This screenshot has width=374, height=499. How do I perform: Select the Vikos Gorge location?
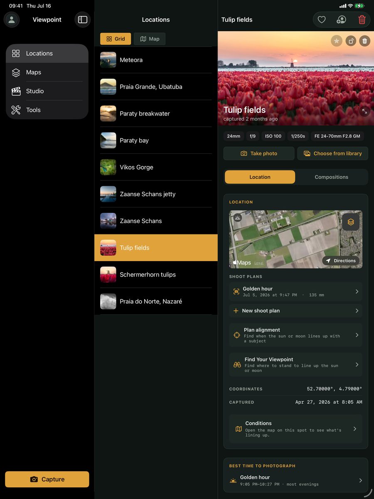[156, 167]
